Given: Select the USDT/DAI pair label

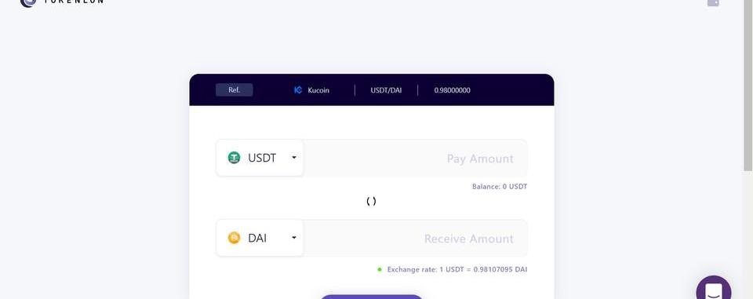Looking at the screenshot, I should click(x=386, y=90).
